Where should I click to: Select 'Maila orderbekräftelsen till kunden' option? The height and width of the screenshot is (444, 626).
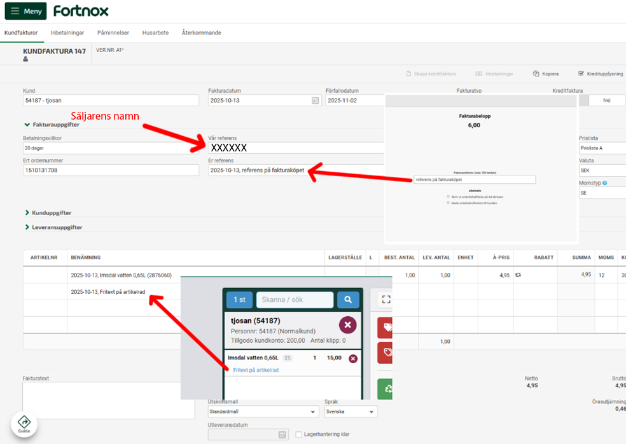tap(449, 203)
